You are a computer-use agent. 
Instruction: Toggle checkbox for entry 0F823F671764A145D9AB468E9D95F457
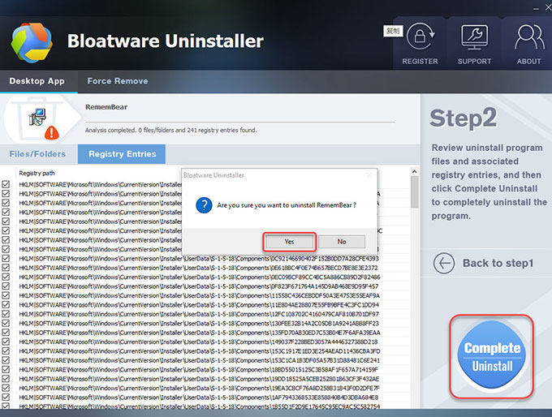pyautogui.click(x=6, y=286)
